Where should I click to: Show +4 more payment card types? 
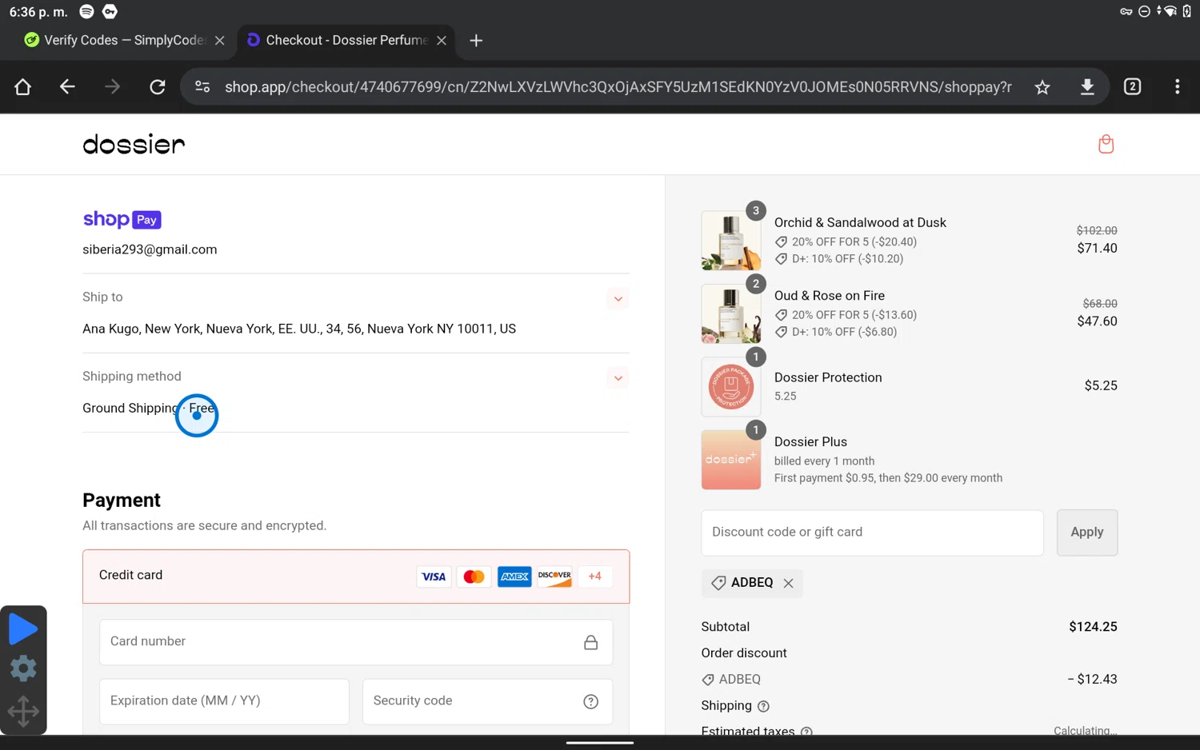tap(594, 576)
